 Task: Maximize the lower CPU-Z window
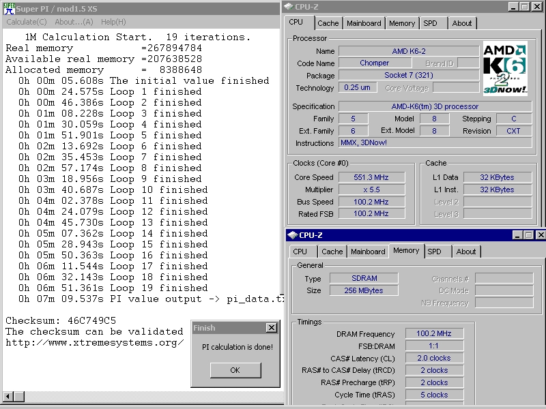(528, 235)
